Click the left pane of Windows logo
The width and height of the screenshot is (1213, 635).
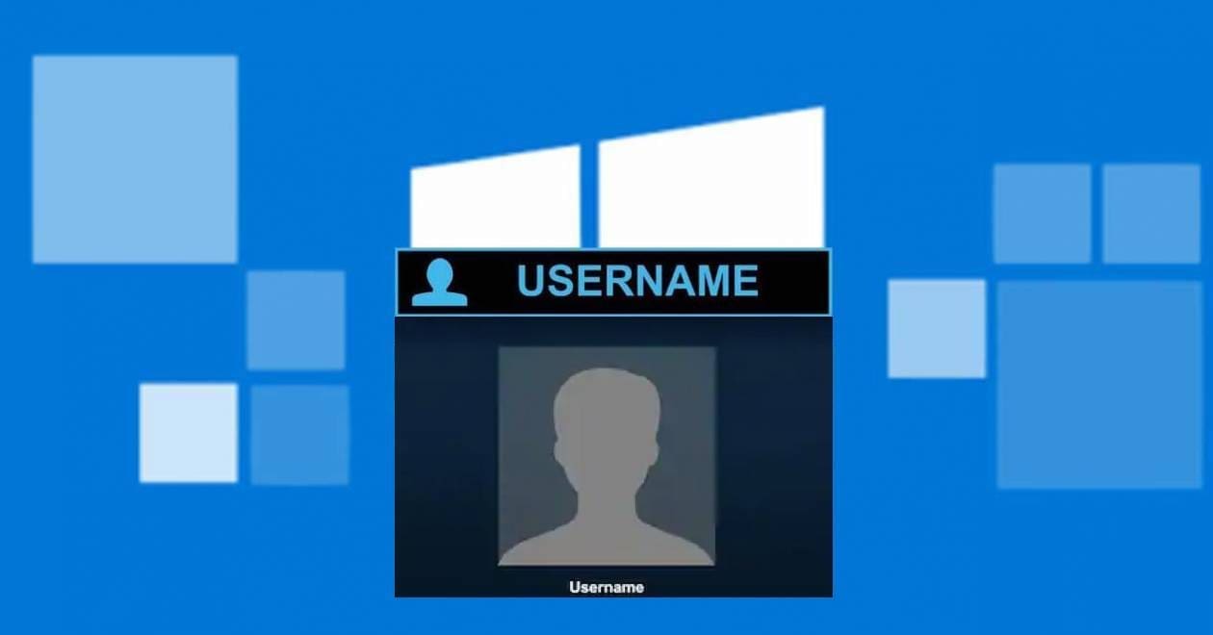coord(496,200)
